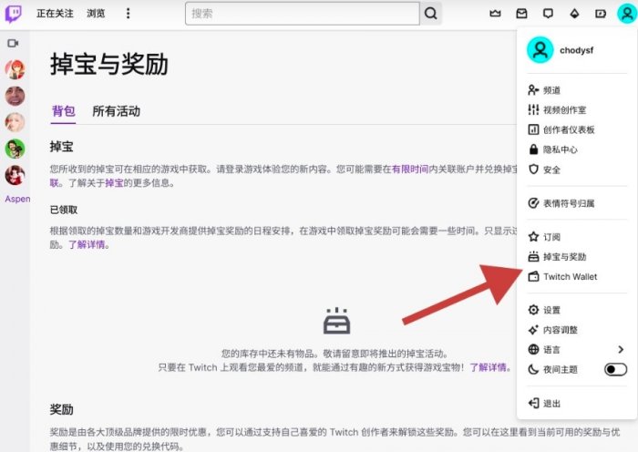Expand followed channels sidebar camera icon
The height and width of the screenshot is (452, 638).
(x=14, y=43)
